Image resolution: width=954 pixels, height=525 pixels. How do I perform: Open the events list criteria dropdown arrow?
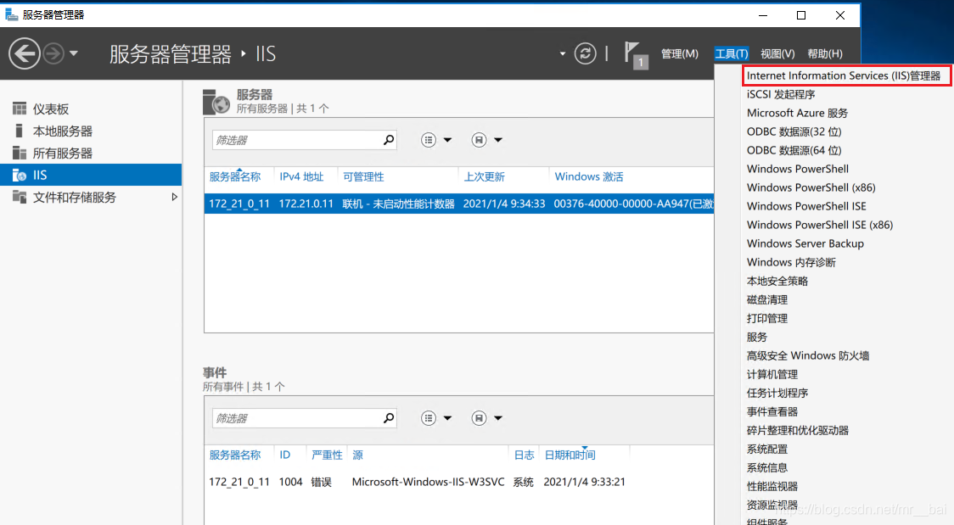click(x=448, y=418)
